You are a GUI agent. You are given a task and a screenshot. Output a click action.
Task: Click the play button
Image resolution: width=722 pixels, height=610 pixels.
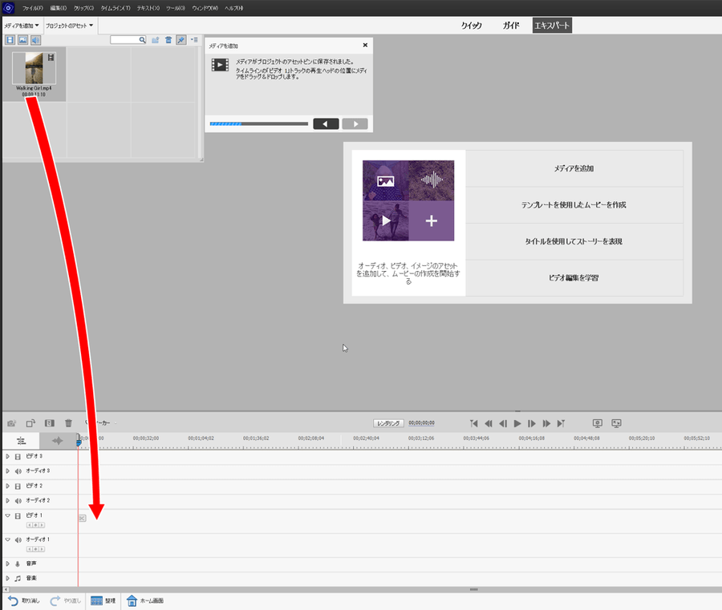tap(517, 423)
